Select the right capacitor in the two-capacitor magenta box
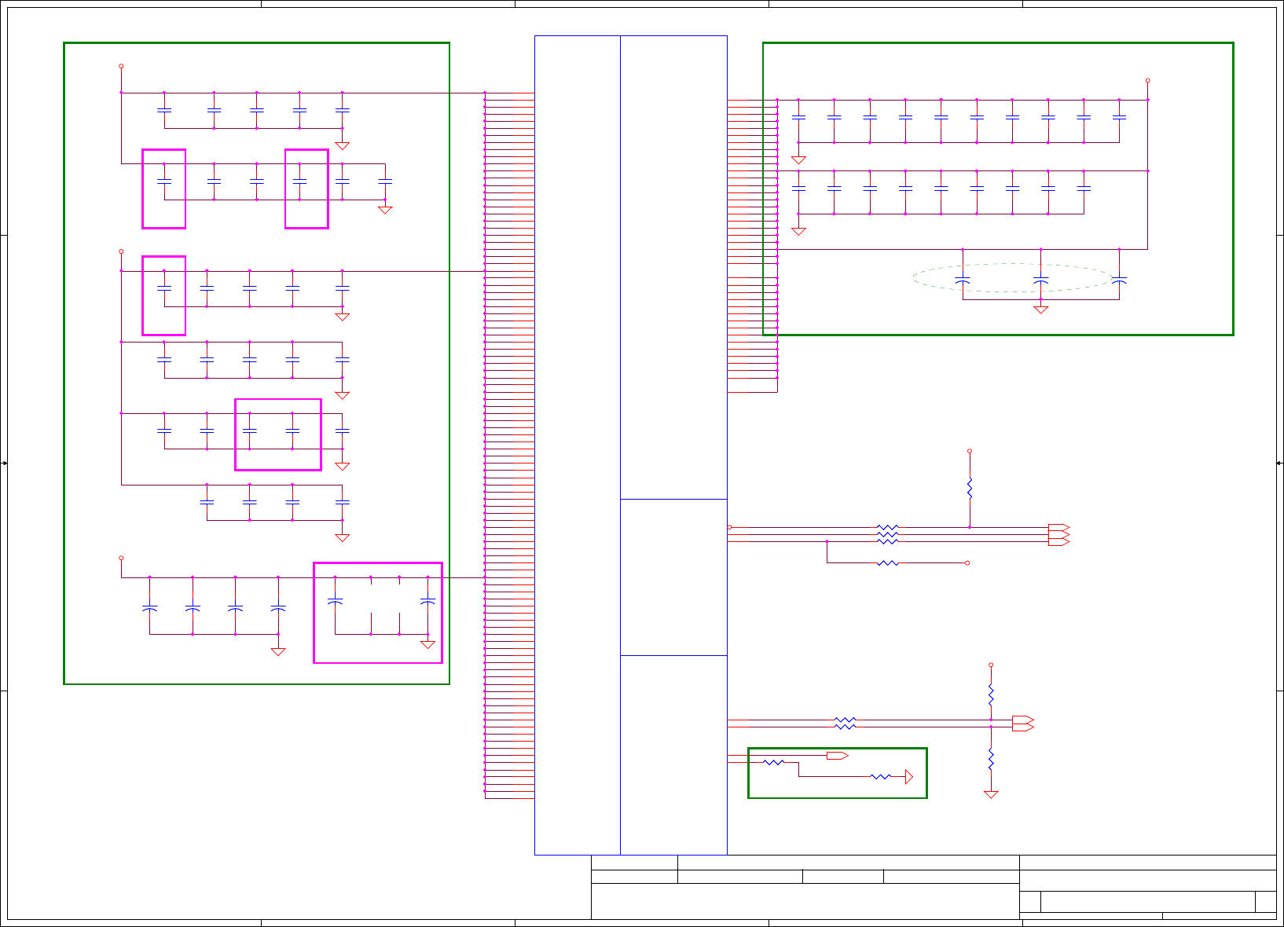The height and width of the screenshot is (927, 1284). 292,431
